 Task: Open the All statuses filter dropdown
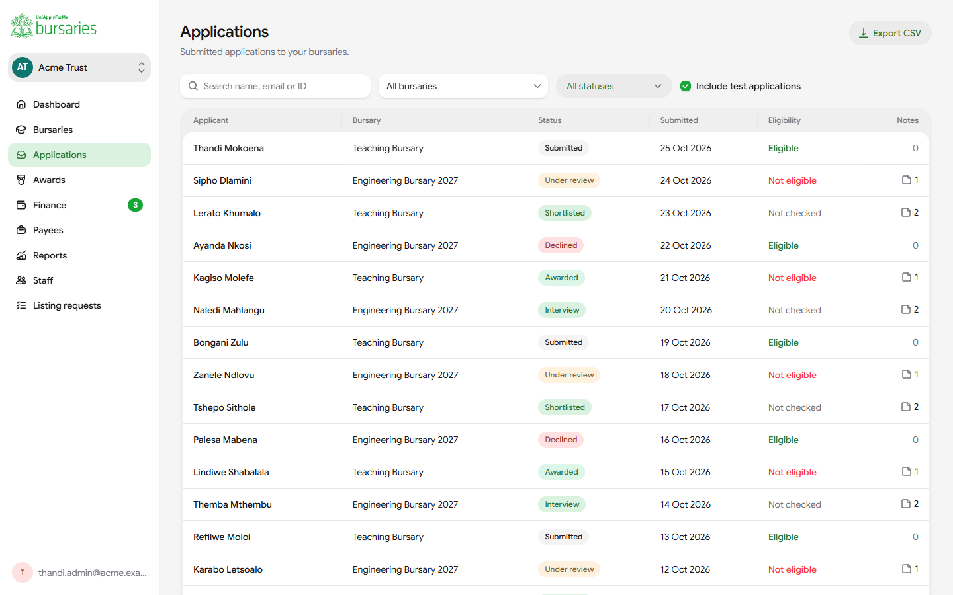click(x=614, y=86)
